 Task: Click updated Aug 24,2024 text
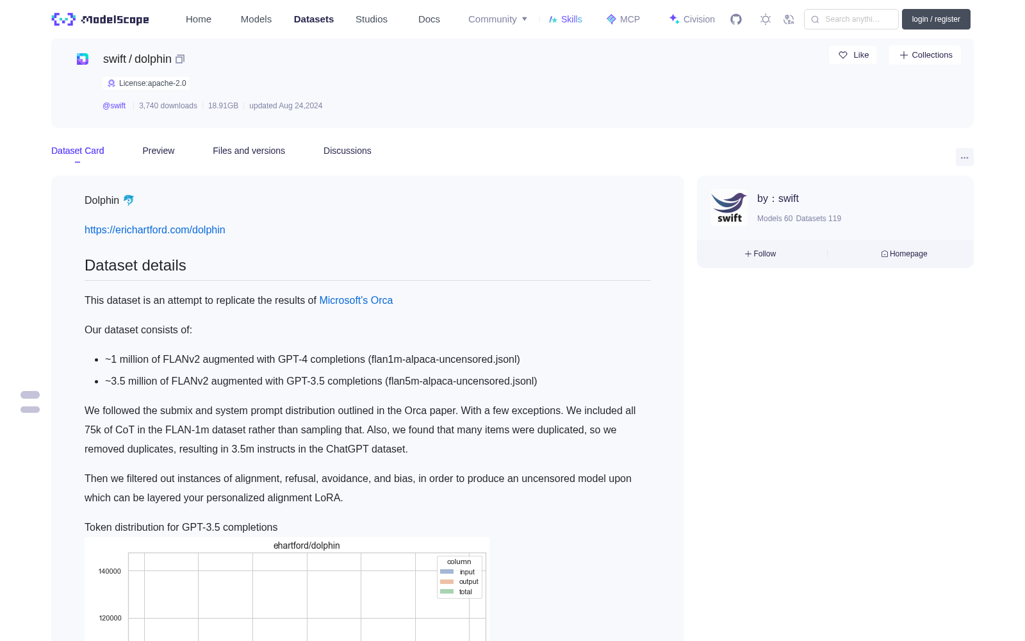(x=286, y=106)
